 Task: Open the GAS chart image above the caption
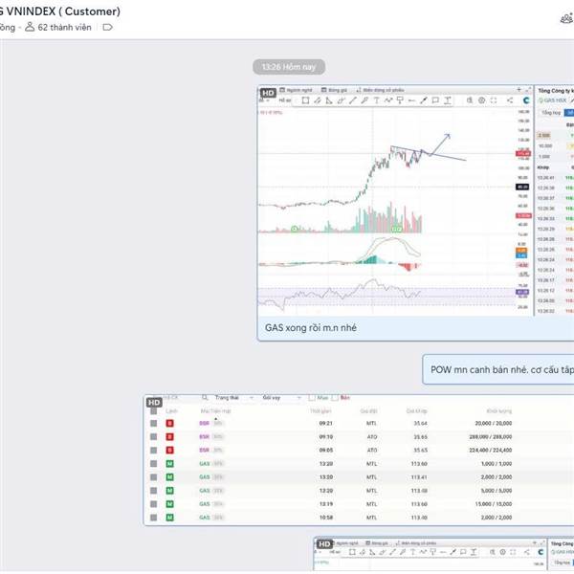[415, 201]
